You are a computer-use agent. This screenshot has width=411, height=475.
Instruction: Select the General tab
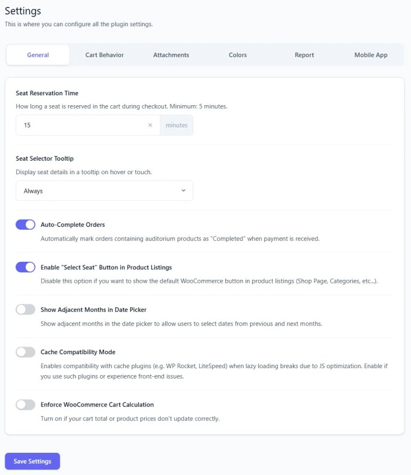tap(37, 54)
